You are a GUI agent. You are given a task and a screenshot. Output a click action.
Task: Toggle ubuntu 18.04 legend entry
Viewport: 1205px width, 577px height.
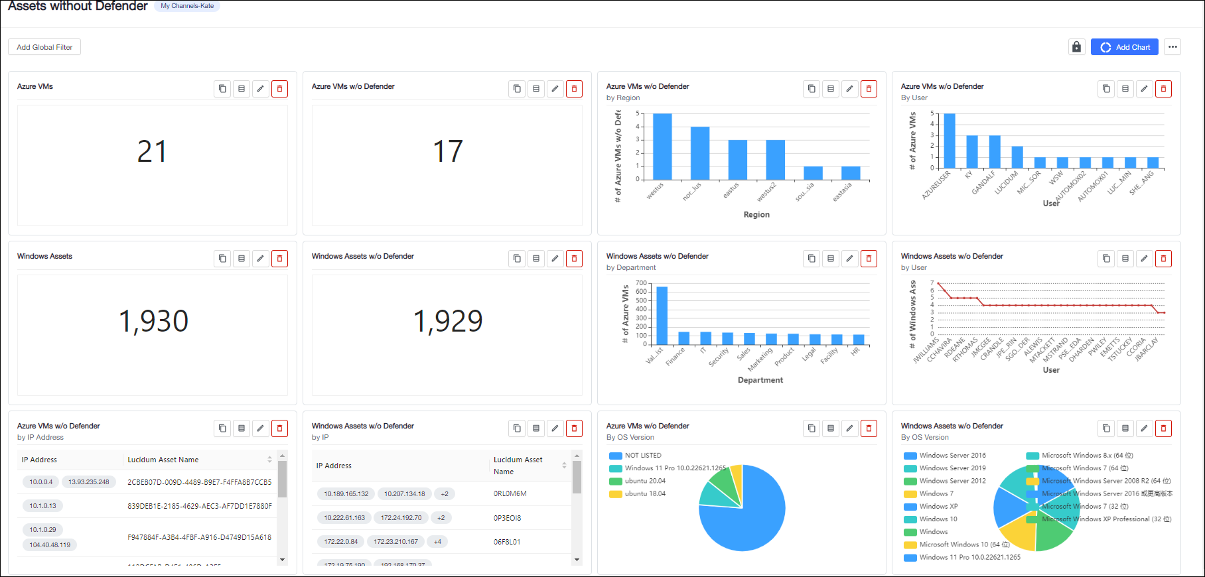pos(637,493)
